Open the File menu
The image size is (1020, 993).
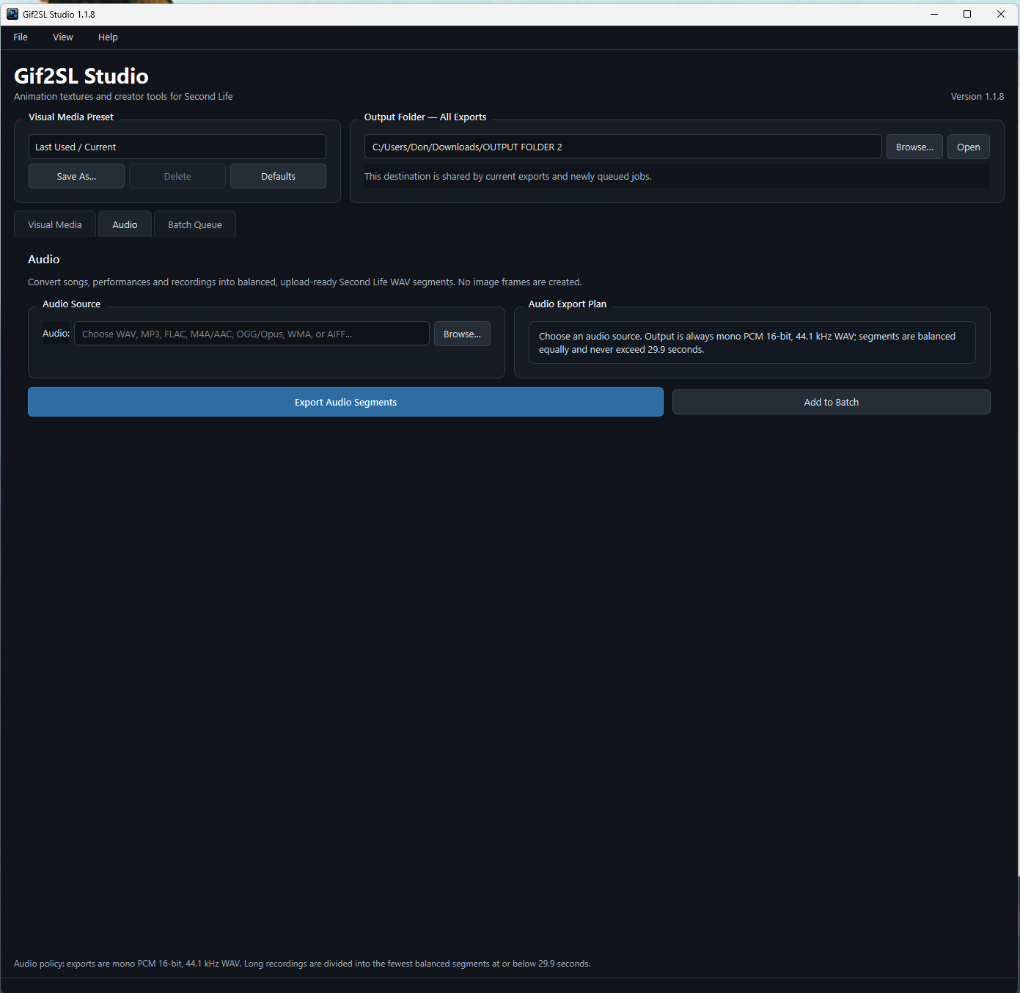pos(21,37)
